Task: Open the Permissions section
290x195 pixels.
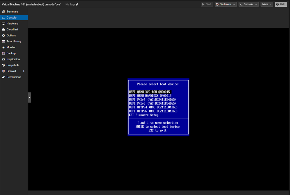Action: (x=14, y=77)
